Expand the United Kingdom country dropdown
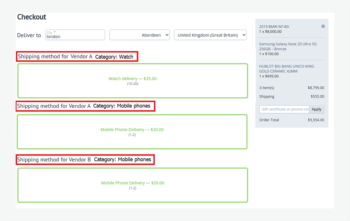Viewport: 350px width, 221px height. [210, 35]
